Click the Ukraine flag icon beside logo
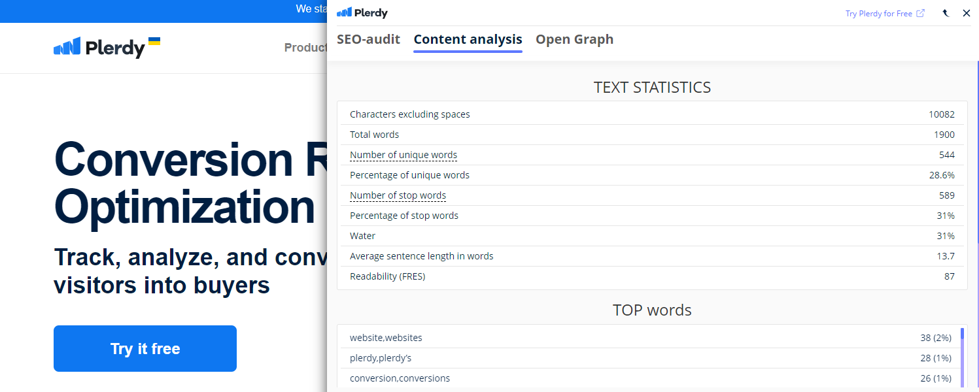The width and height of the screenshot is (979, 392). click(x=154, y=41)
